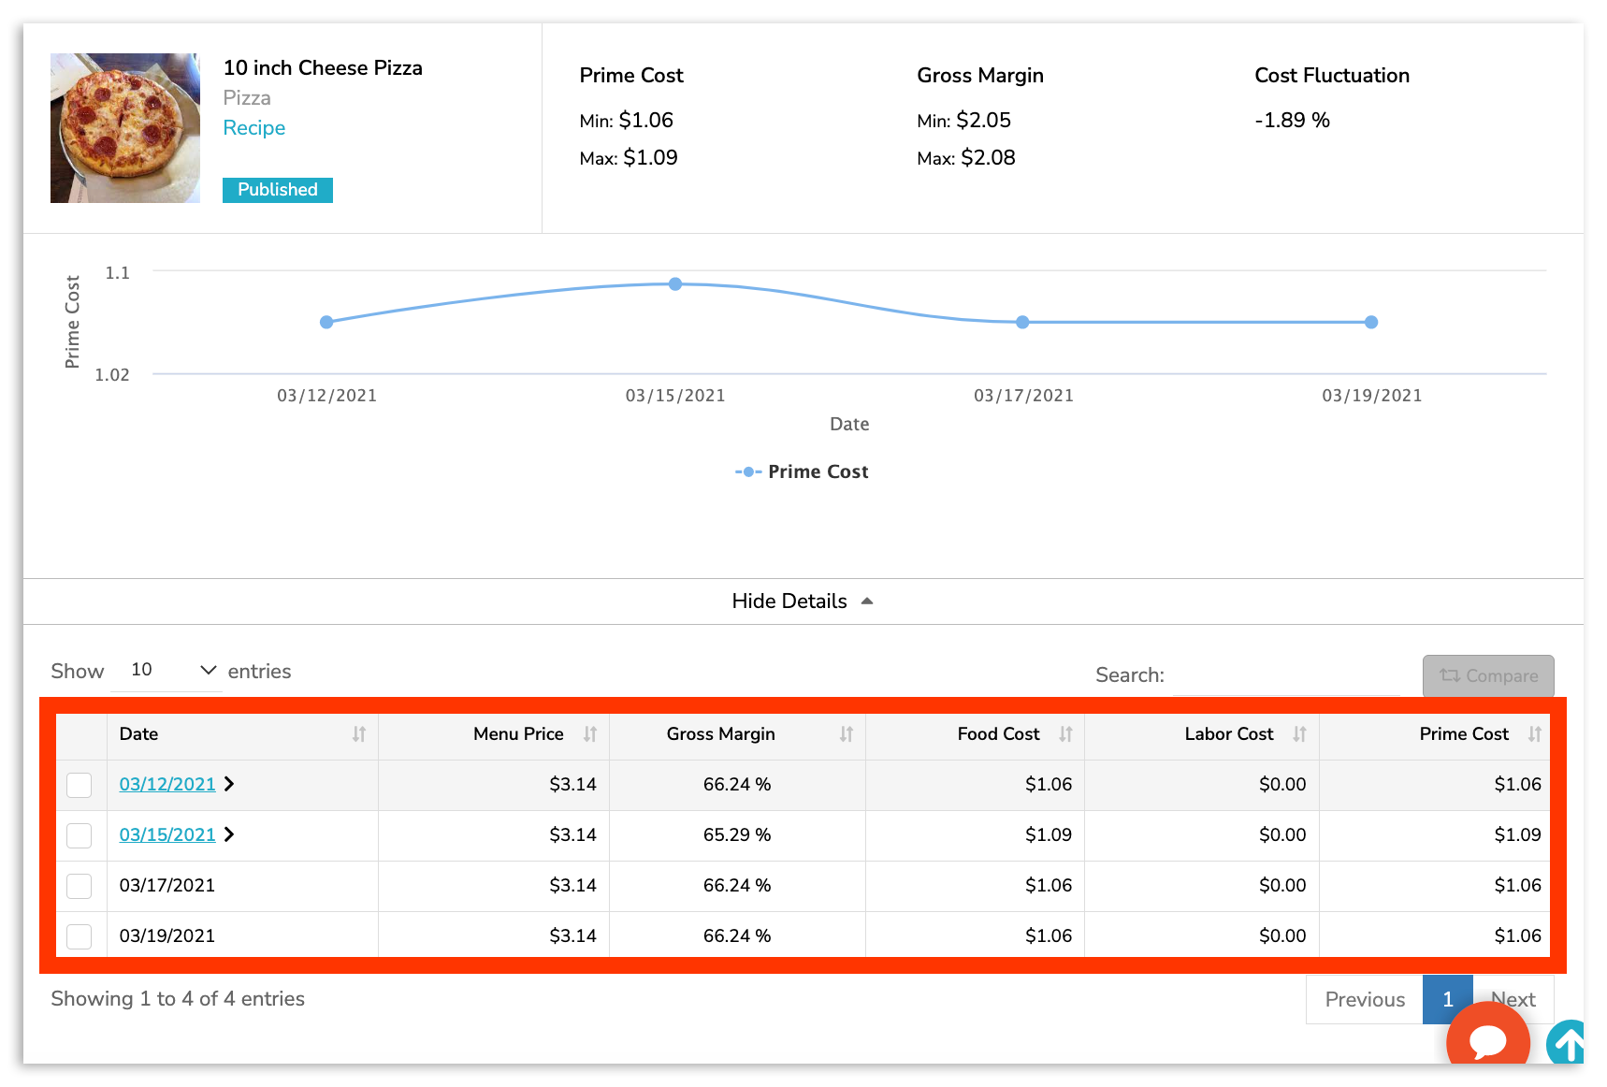
Task: Select the 03/15/2021 row checkbox
Action: pos(80,835)
